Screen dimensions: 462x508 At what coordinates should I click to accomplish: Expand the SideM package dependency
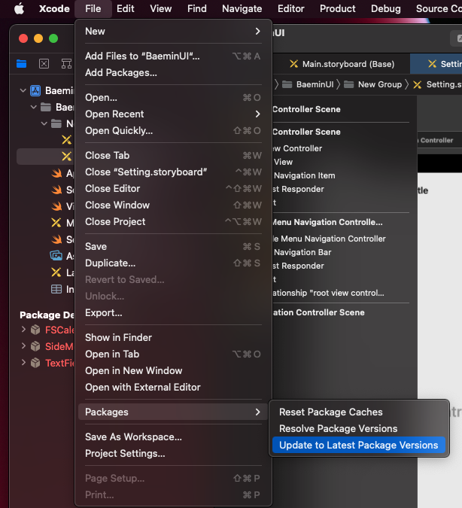point(23,346)
